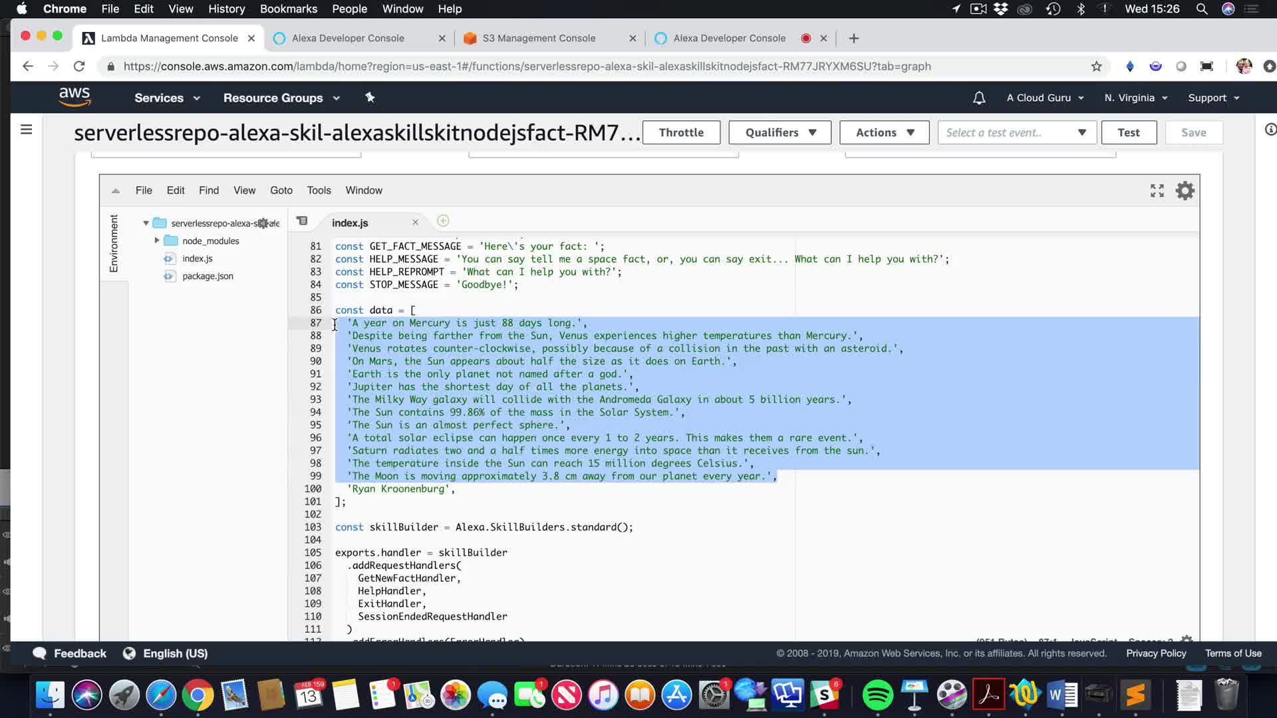Bookmark this page with the star icon
Screen dimensions: 1277x718
point(1096,66)
